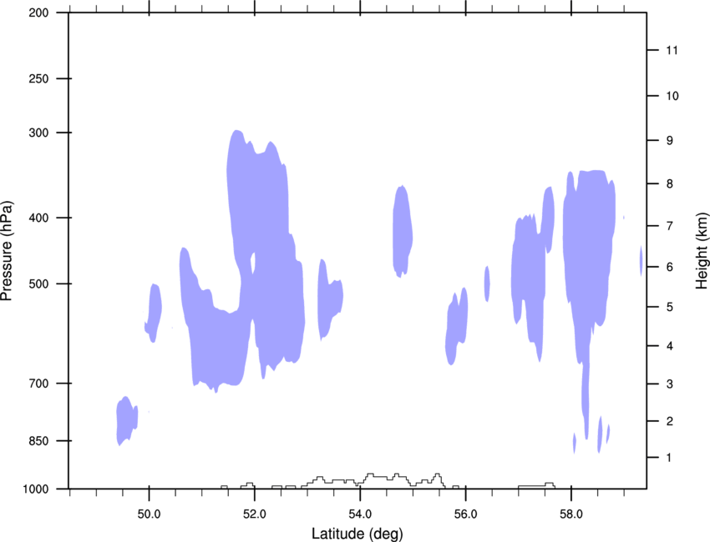Click the 56.0 latitude label
Screen dimensions: 710x542
pyautogui.click(x=465, y=514)
